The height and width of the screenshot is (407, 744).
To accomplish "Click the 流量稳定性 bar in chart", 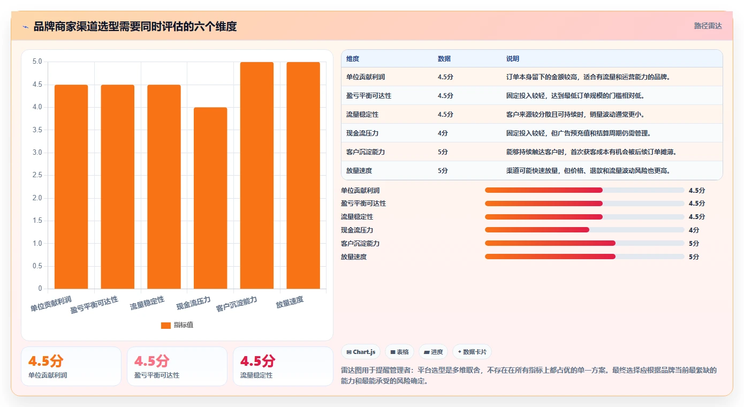I will point(164,187).
